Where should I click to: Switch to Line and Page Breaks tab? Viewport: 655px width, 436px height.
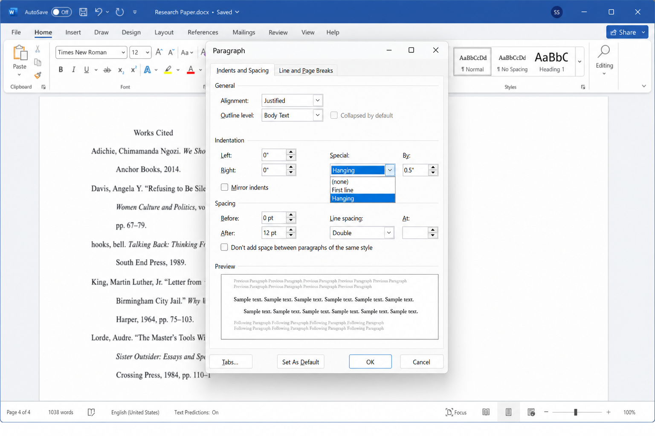(x=306, y=71)
